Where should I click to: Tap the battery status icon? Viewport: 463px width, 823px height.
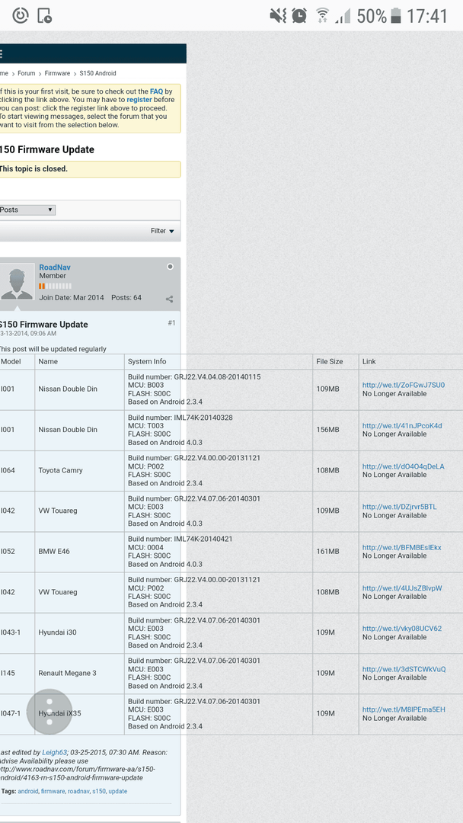396,16
